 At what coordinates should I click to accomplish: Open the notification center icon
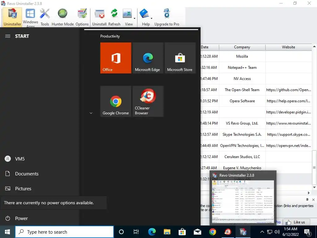[x=307, y=232]
